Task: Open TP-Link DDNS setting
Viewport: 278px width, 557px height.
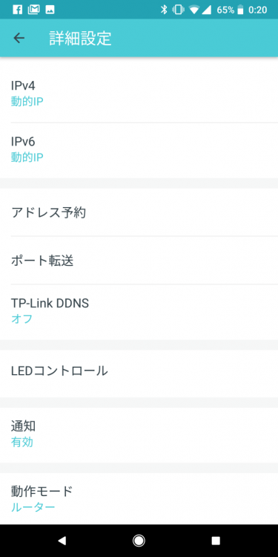Action: coord(139,312)
